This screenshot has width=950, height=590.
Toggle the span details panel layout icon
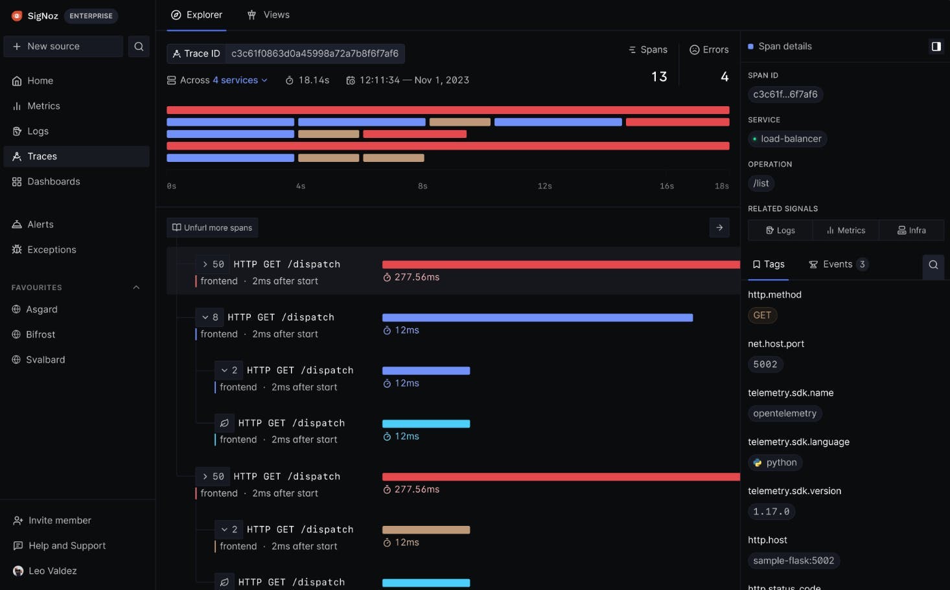[x=936, y=47]
